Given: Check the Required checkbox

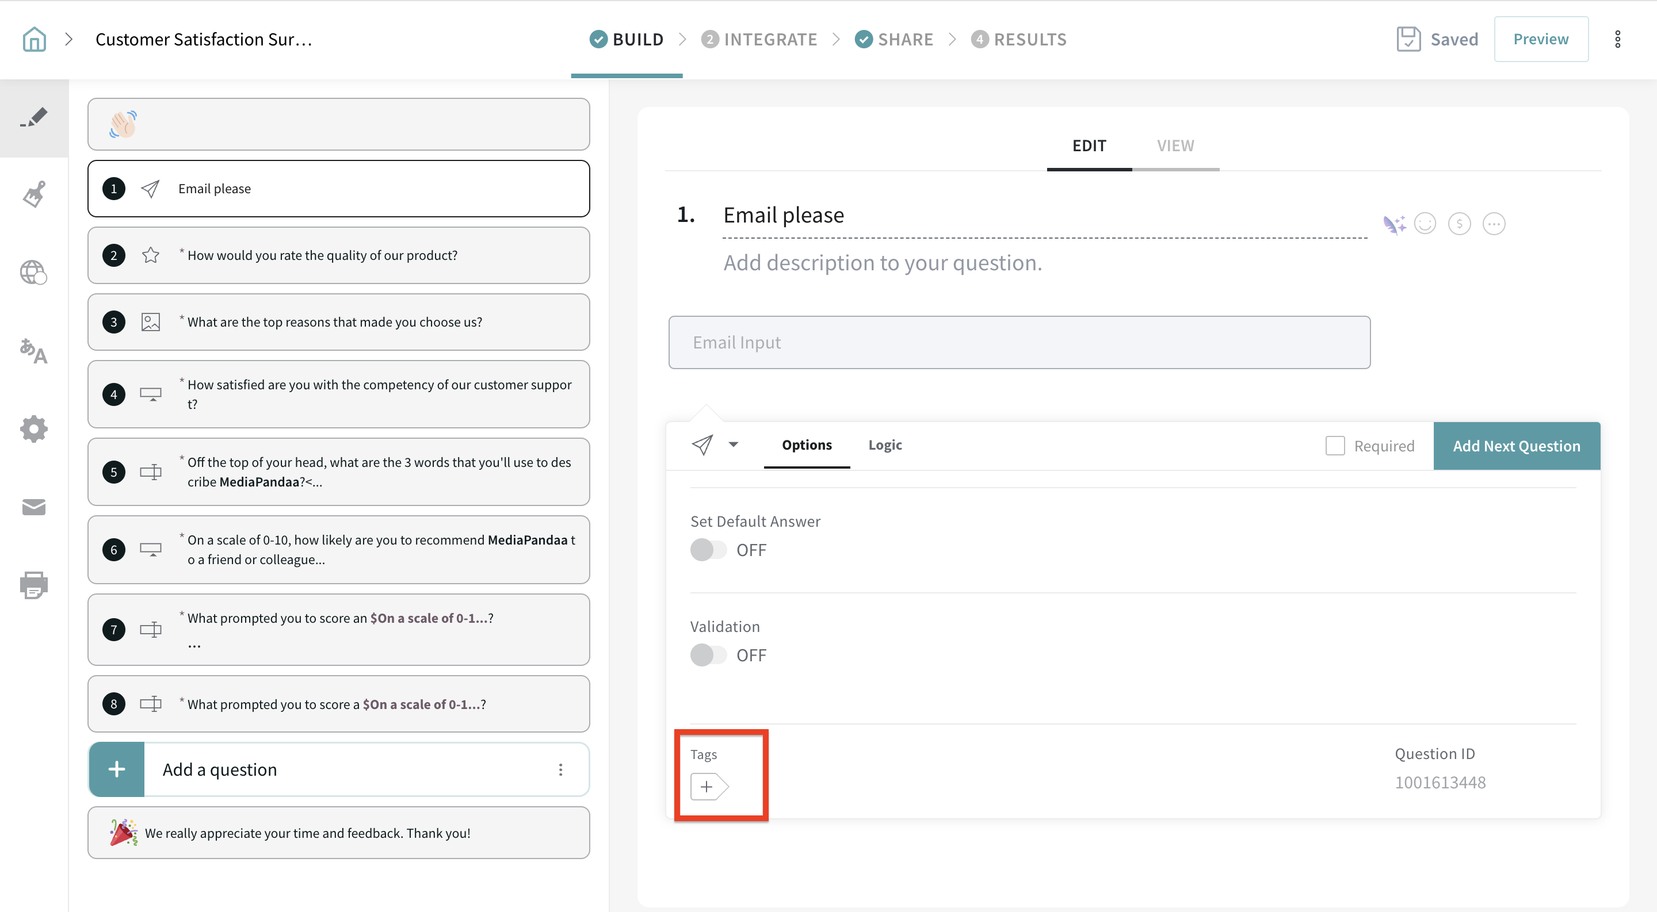Looking at the screenshot, I should (1335, 446).
